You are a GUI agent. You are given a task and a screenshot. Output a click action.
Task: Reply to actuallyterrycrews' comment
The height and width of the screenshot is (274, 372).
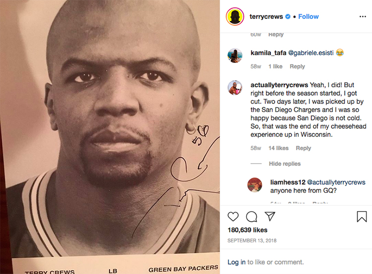tap(304, 148)
